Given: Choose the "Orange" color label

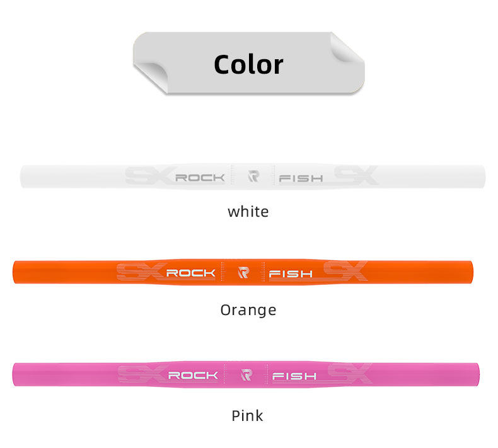Looking at the screenshot, I should 248,310.
